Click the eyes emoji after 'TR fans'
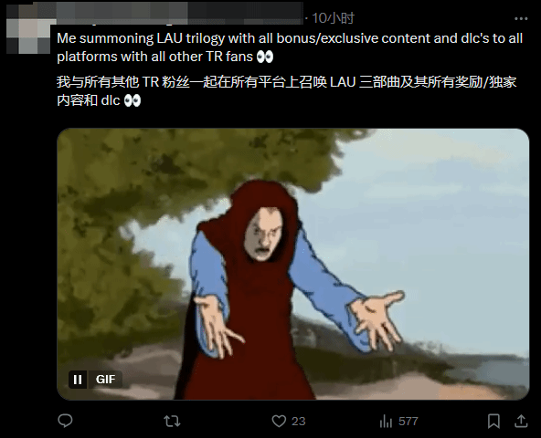541x438 pixels. (265, 57)
